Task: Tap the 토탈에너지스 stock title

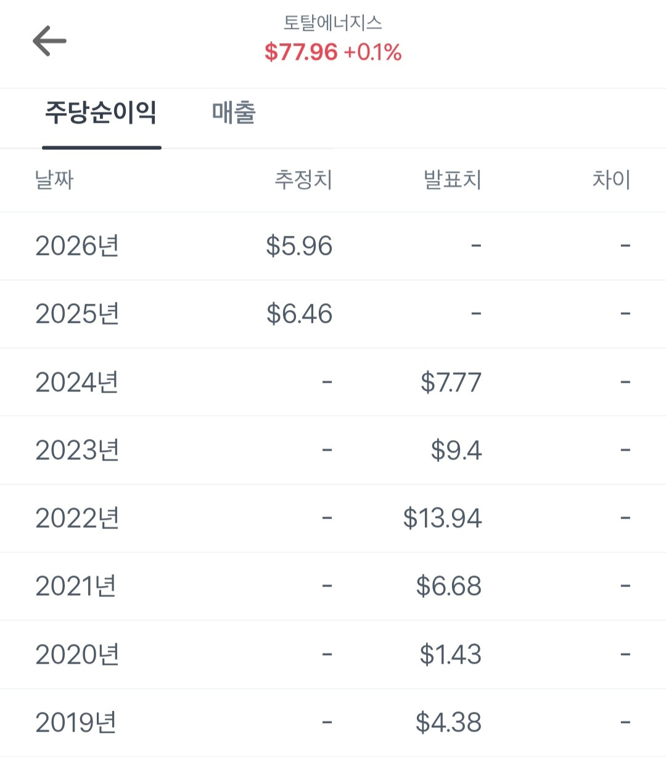Action: point(333,23)
